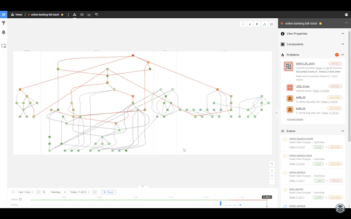Fit the topology to screen button

pos(272,176)
